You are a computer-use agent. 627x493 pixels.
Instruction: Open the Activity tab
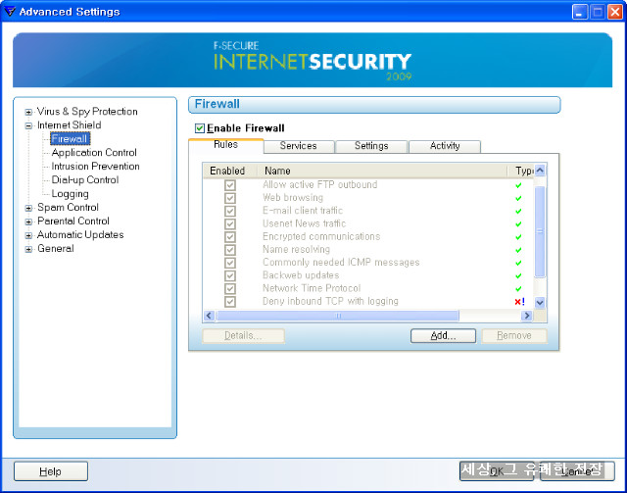pos(445,146)
